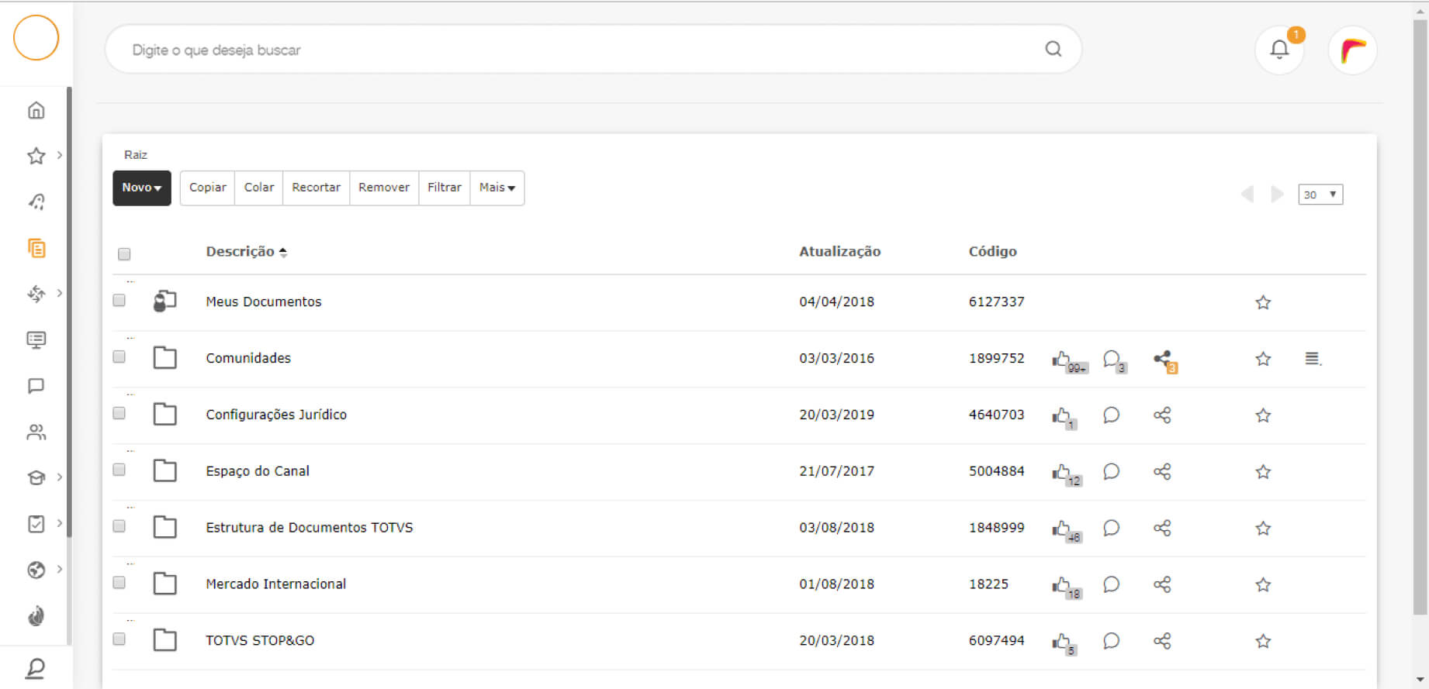The width and height of the screenshot is (1429, 689).
Task: Expand the Novo dropdown button
Action: pyautogui.click(x=141, y=188)
